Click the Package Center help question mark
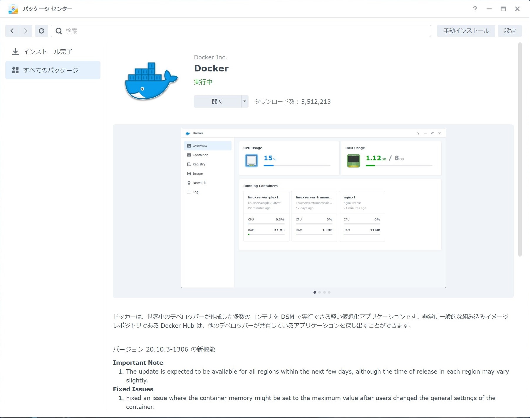Viewport: 530px width, 418px height. (475, 9)
